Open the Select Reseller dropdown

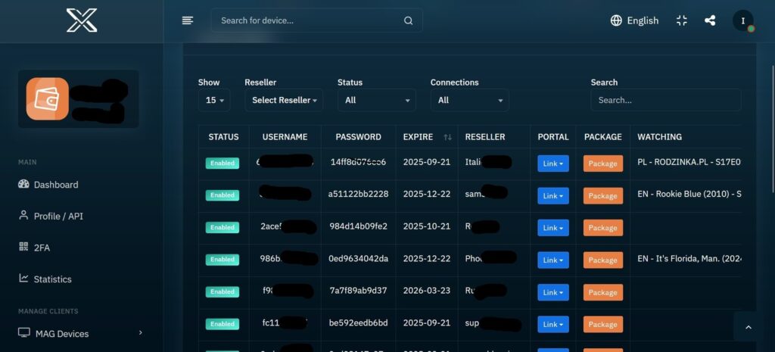pos(284,100)
